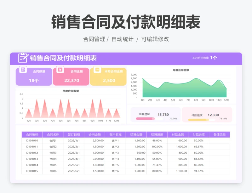Click the 签订日期 column header
252x193 pixels.
(x=74, y=134)
